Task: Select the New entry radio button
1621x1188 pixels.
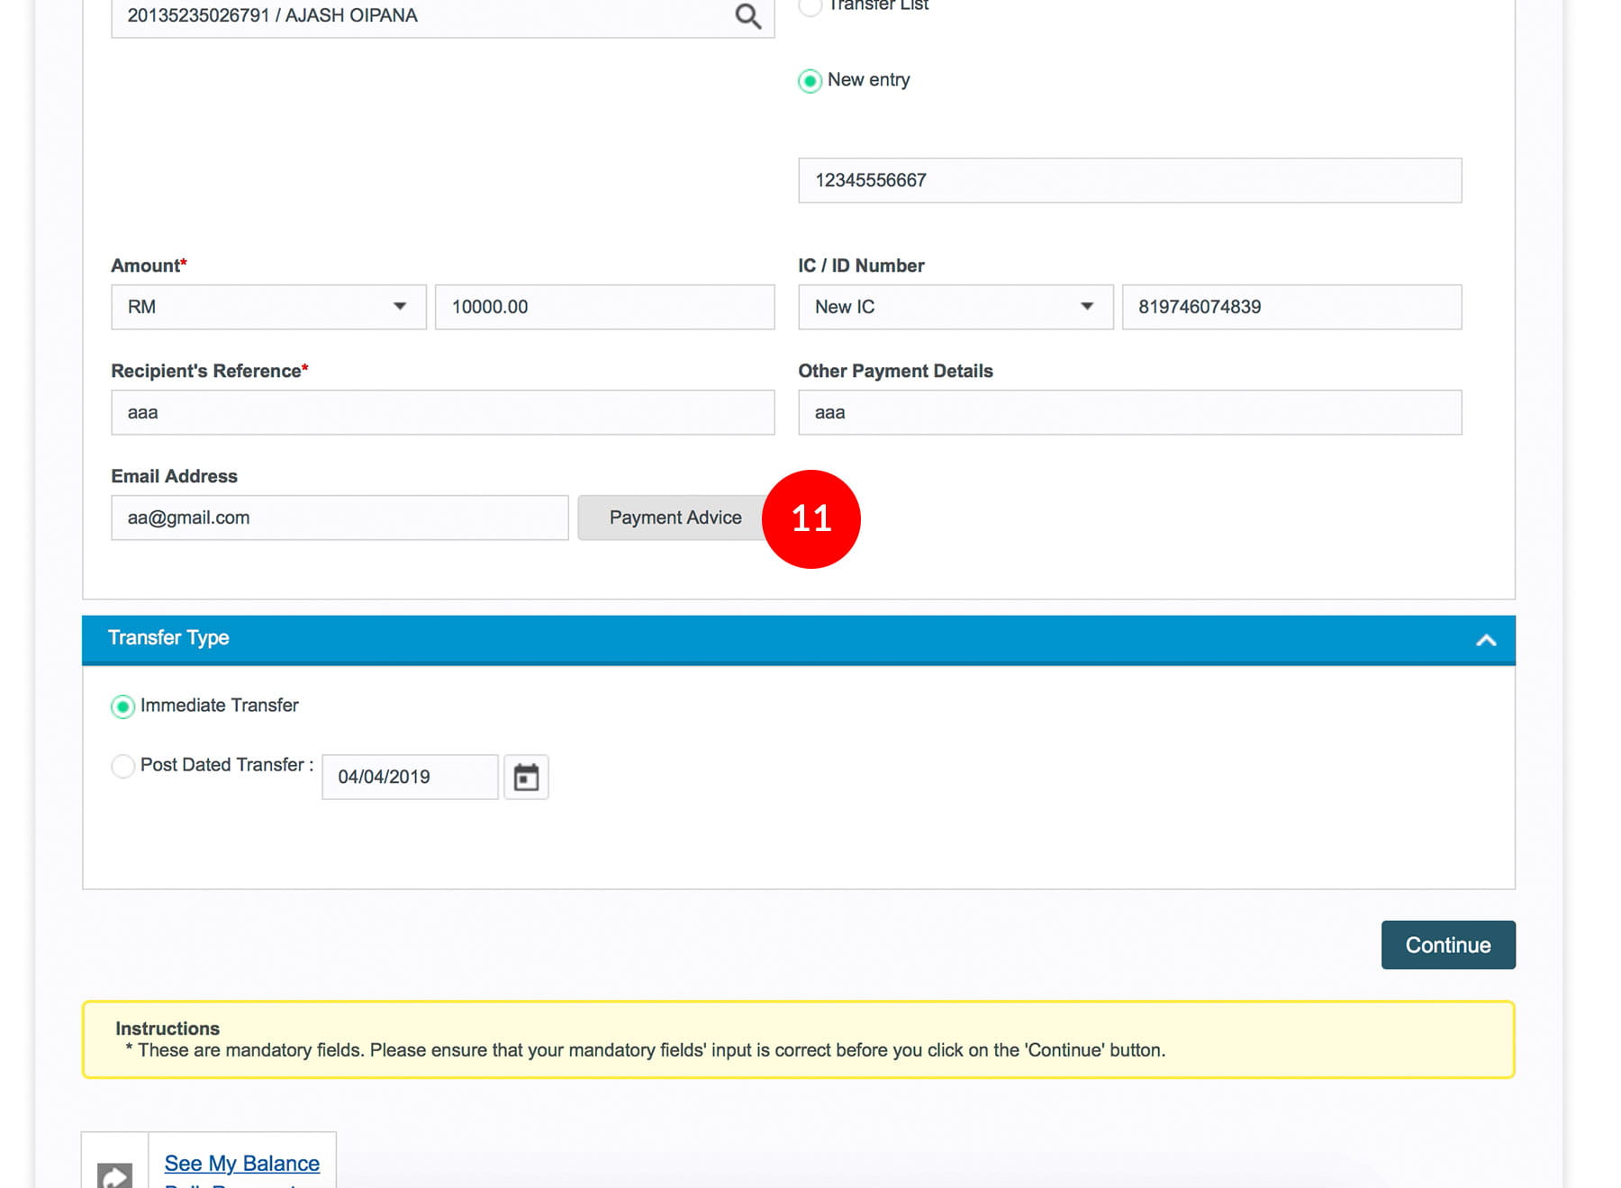Action: tap(810, 81)
